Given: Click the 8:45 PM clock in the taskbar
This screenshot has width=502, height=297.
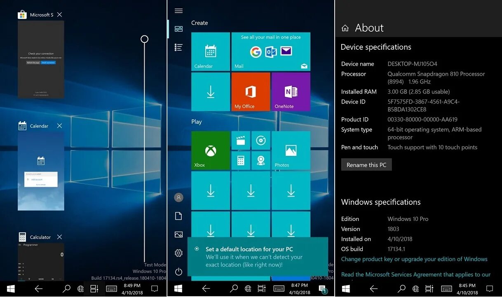Looking at the screenshot, I should [x=467, y=289].
